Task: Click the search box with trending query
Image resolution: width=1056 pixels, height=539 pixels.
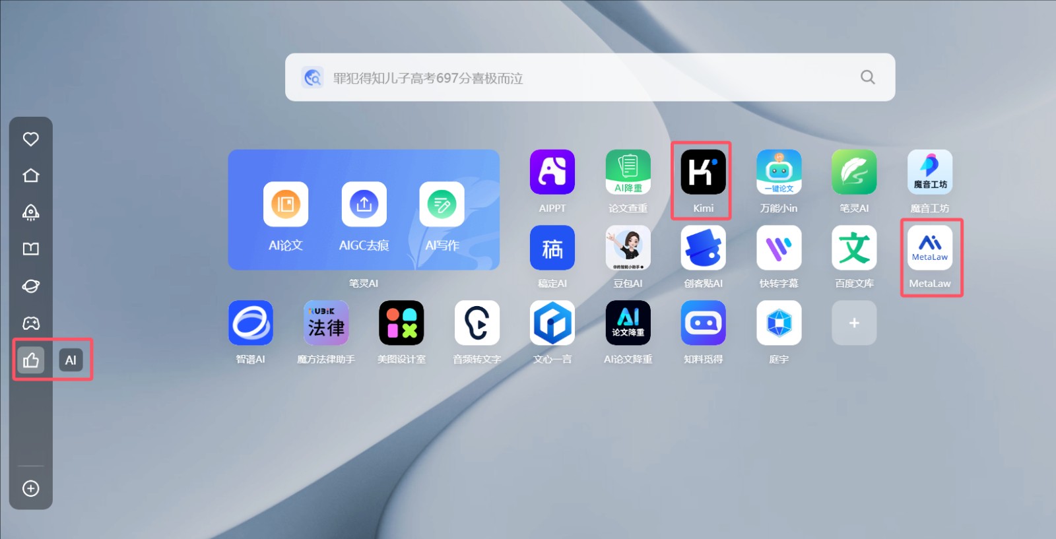Action: pyautogui.click(x=590, y=77)
